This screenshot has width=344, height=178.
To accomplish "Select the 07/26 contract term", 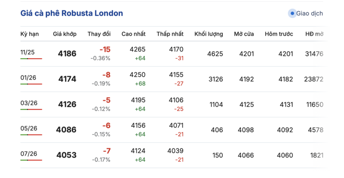I will point(28,153).
